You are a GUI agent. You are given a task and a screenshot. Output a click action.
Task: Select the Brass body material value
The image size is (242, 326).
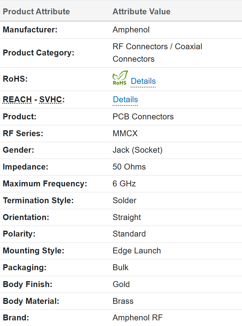click(123, 301)
